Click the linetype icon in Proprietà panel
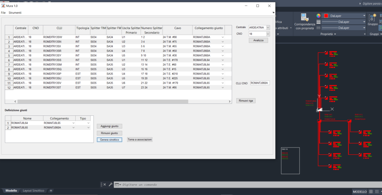 point(319,28)
